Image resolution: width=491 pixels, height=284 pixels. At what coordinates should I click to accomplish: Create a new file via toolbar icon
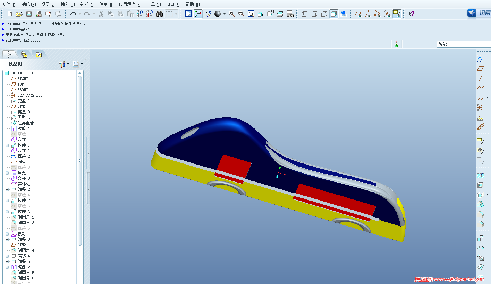(x=10, y=14)
